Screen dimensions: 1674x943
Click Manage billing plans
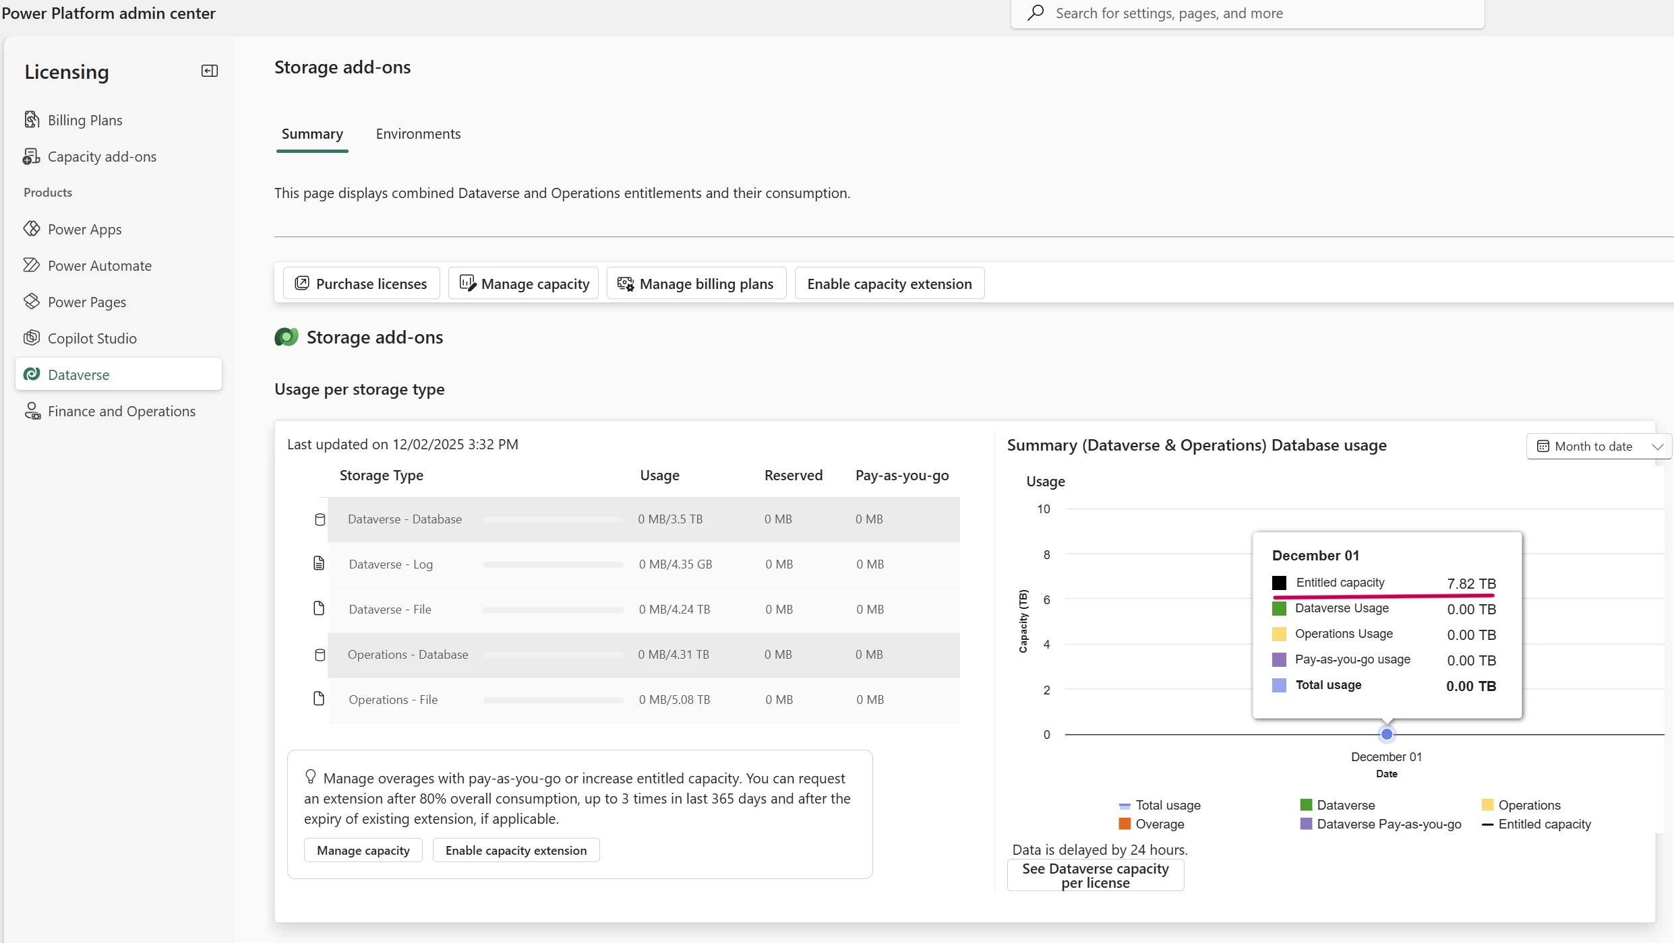[x=696, y=283]
